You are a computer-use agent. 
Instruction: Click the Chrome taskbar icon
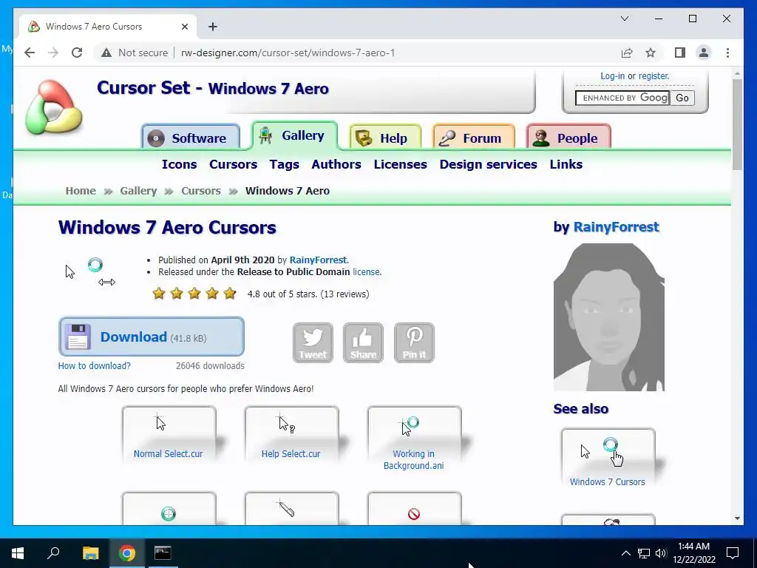pos(126,553)
